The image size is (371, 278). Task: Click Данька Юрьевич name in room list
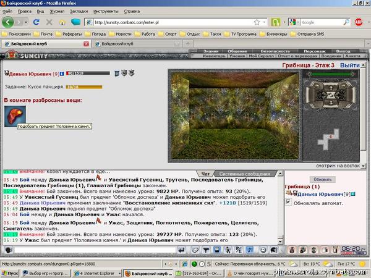click(x=320, y=194)
